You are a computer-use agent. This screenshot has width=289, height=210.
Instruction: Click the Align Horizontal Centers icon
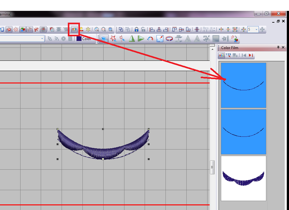click(x=181, y=29)
